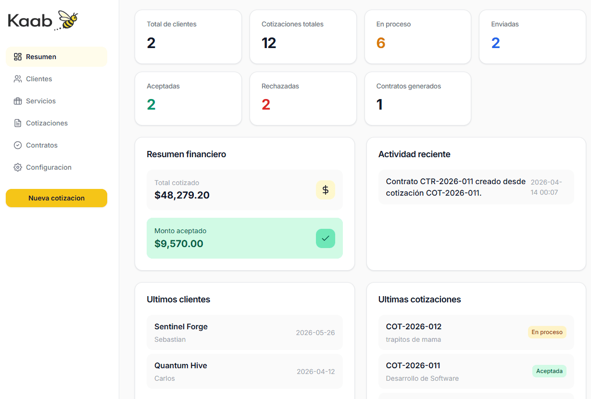
Task: Open quotation COT-2026-012
Action: (476, 332)
